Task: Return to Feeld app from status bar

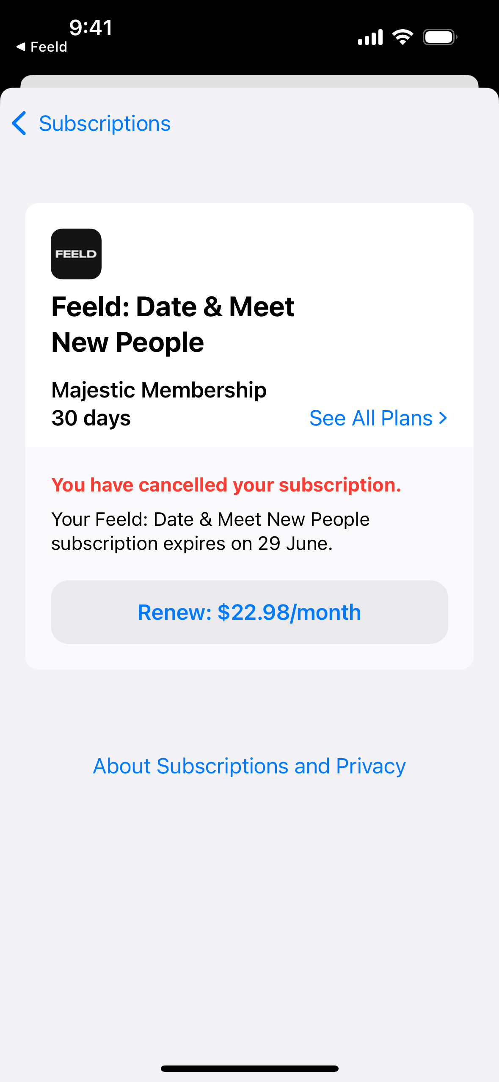Action: (x=49, y=47)
